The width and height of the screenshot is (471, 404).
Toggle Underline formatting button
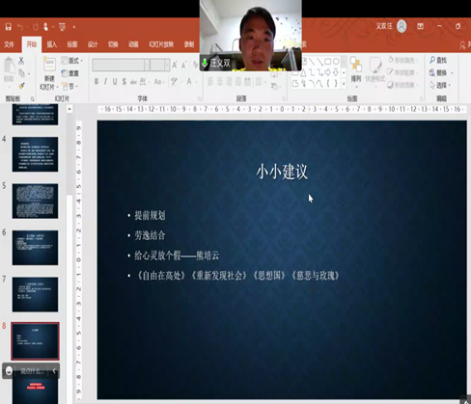point(115,82)
